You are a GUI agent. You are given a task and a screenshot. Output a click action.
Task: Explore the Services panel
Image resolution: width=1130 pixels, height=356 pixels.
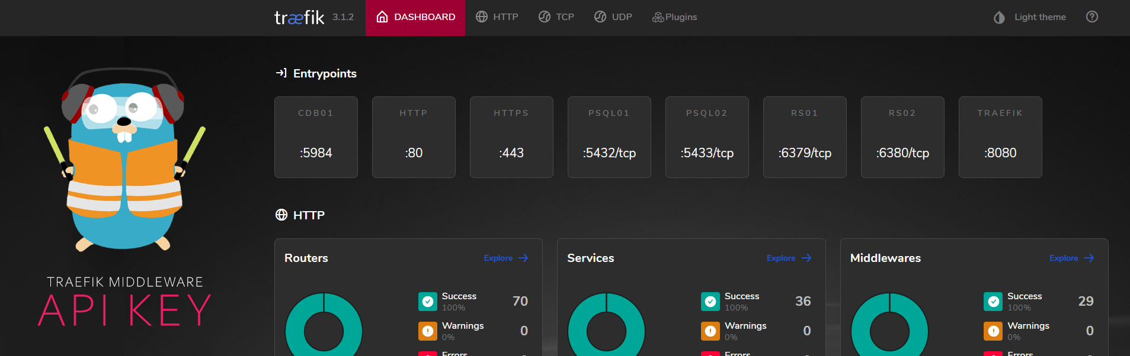tap(789, 258)
